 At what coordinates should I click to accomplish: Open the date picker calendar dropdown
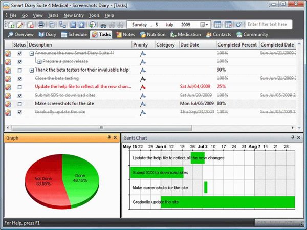pos(204,25)
